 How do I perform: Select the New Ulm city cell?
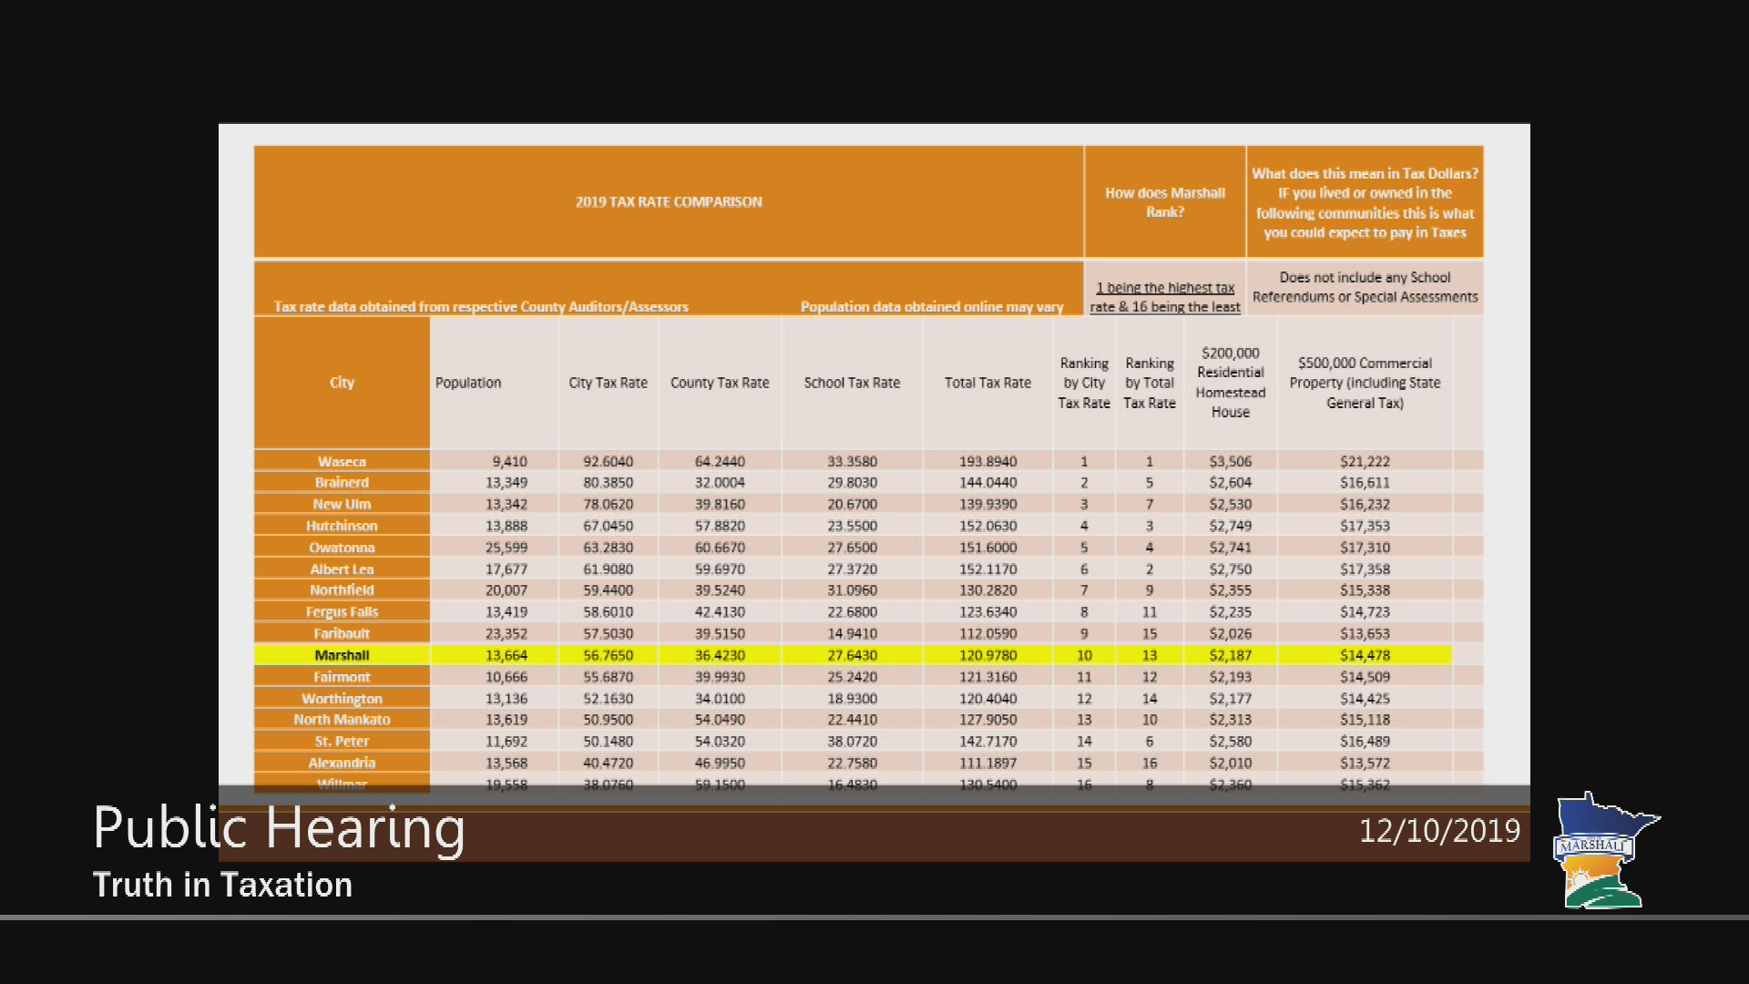click(x=342, y=504)
